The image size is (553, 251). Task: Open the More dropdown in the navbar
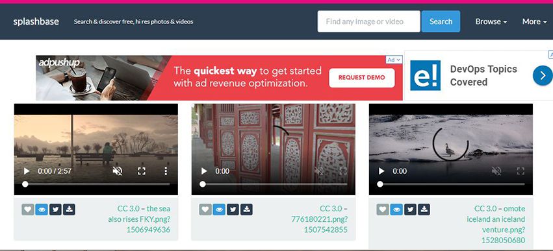click(x=534, y=21)
